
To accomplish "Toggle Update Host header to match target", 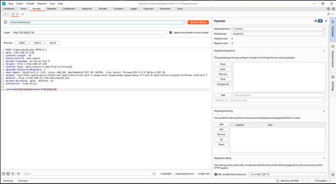I will tap(170, 33).
